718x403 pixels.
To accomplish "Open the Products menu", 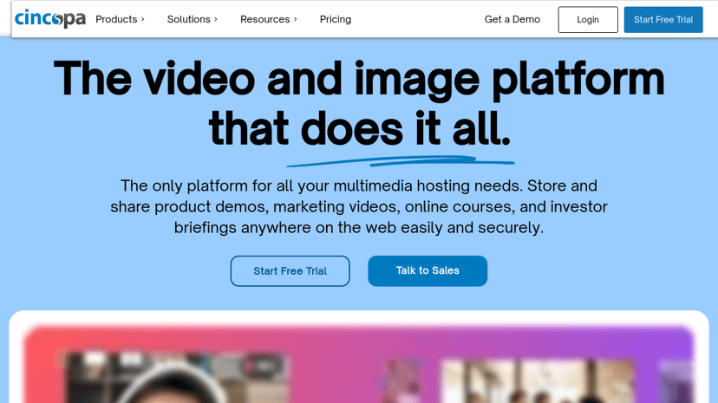I will click(x=116, y=19).
